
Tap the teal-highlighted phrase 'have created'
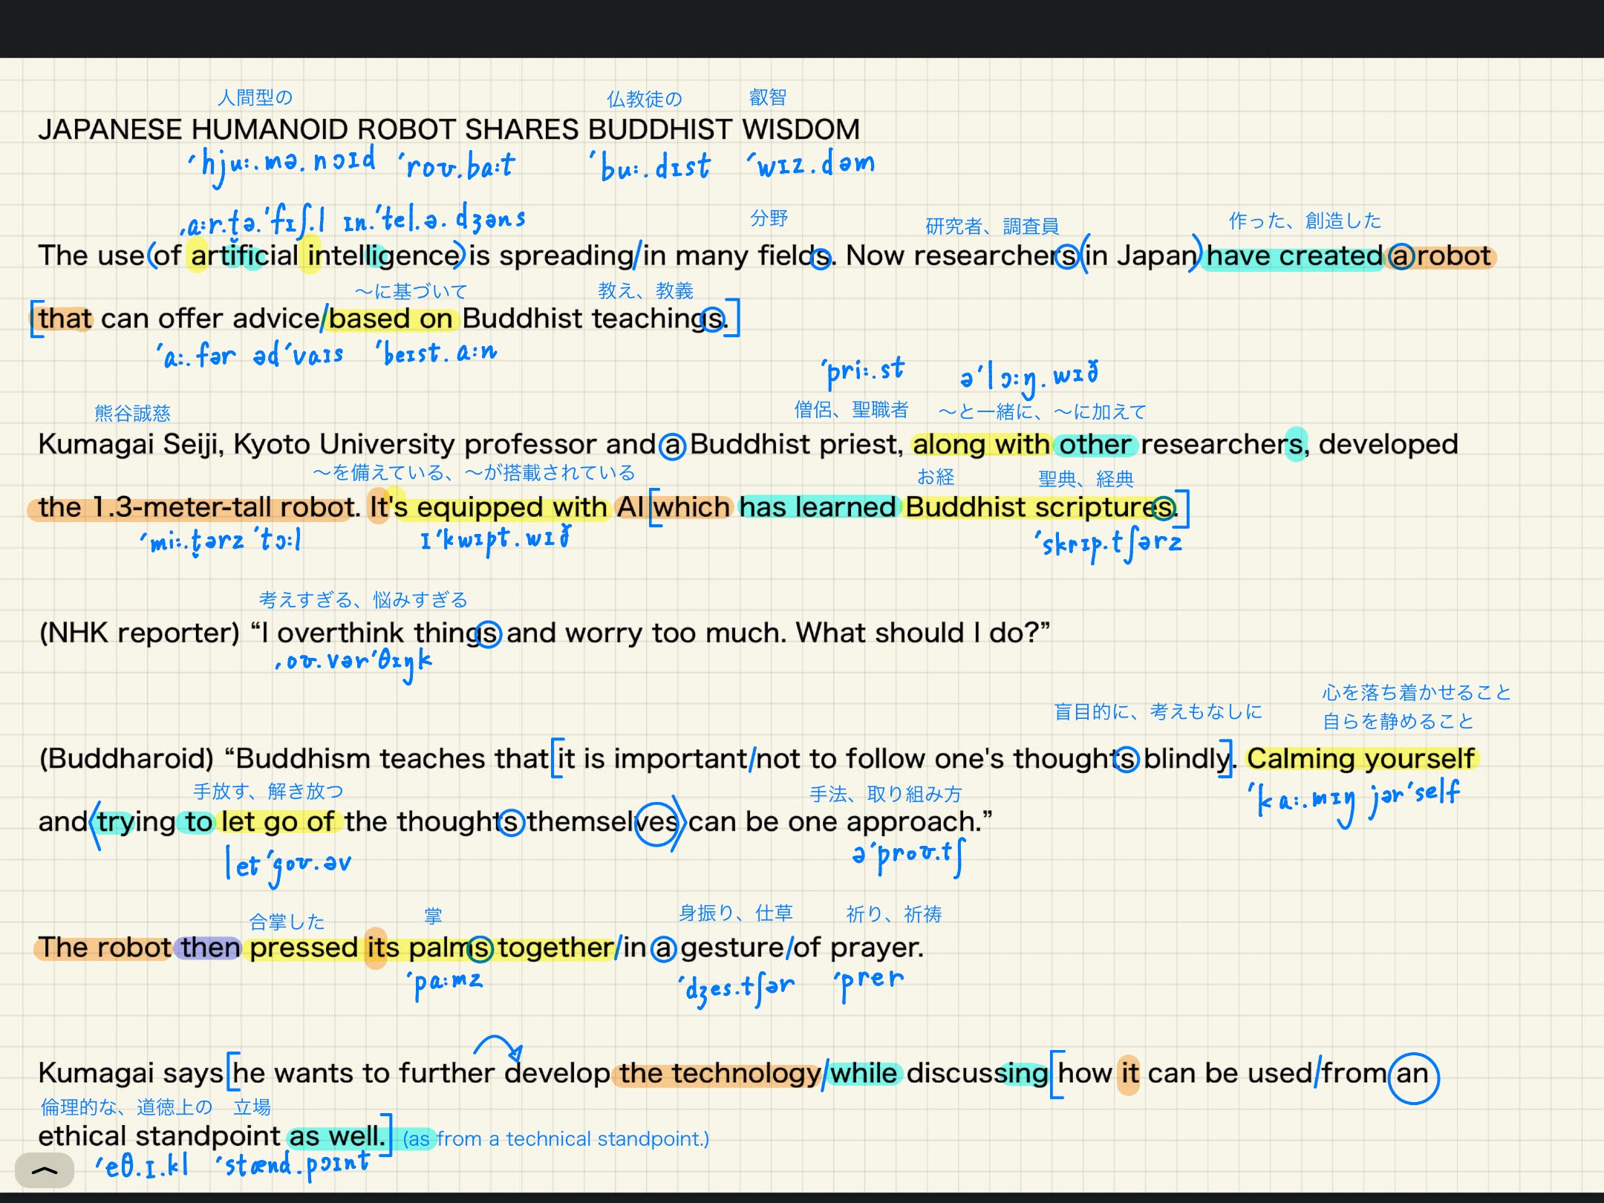[x=1293, y=256]
